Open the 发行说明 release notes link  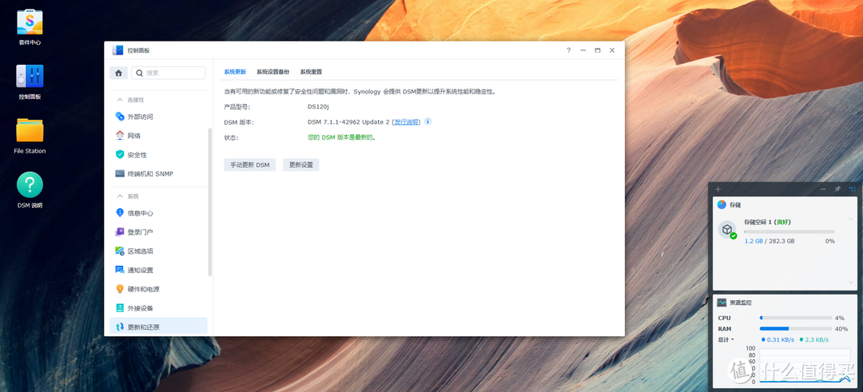point(406,122)
